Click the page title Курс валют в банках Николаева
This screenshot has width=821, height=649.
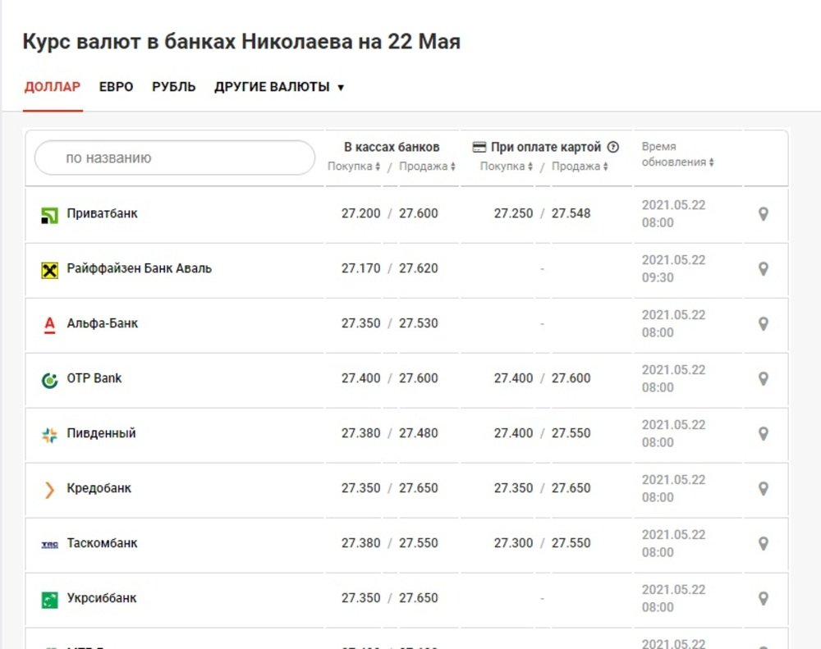point(241,41)
